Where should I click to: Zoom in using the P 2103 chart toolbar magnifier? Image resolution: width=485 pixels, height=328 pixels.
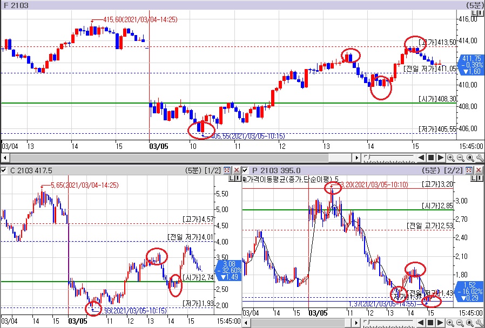(x=451, y=323)
